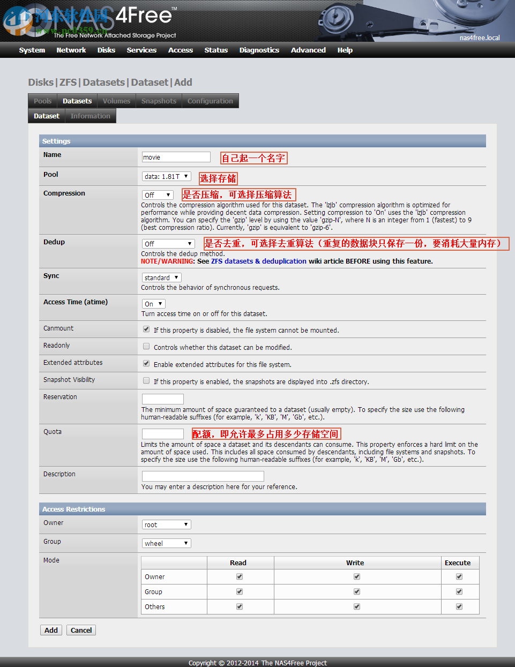The width and height of the screenshot is (515, 667).
Task: Turn off Access Time via its dropdown
Action: pos(153,303)
